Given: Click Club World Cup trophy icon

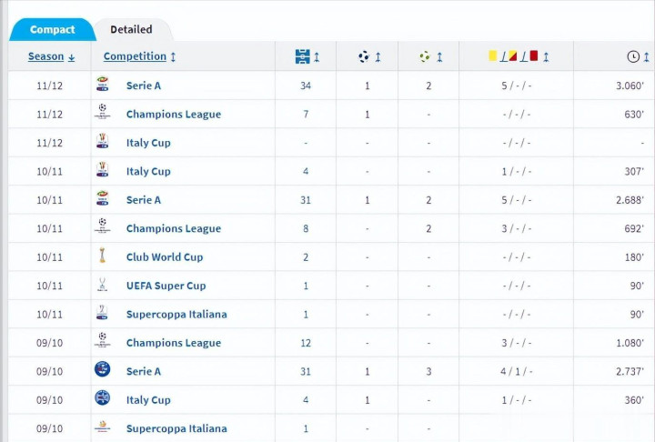Looking at the screenshot, I should pyautogui.click(x=103, y=256).
